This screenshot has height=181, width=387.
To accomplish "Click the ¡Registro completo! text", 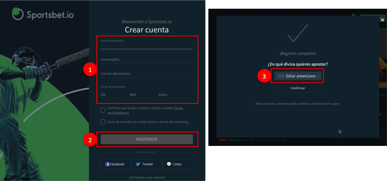I will coord(298,53).
